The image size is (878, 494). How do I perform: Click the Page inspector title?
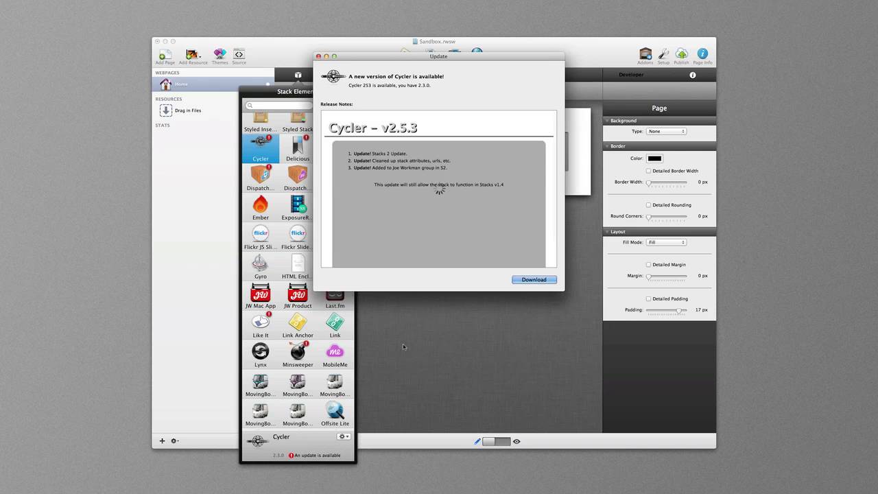click(659, 108)
